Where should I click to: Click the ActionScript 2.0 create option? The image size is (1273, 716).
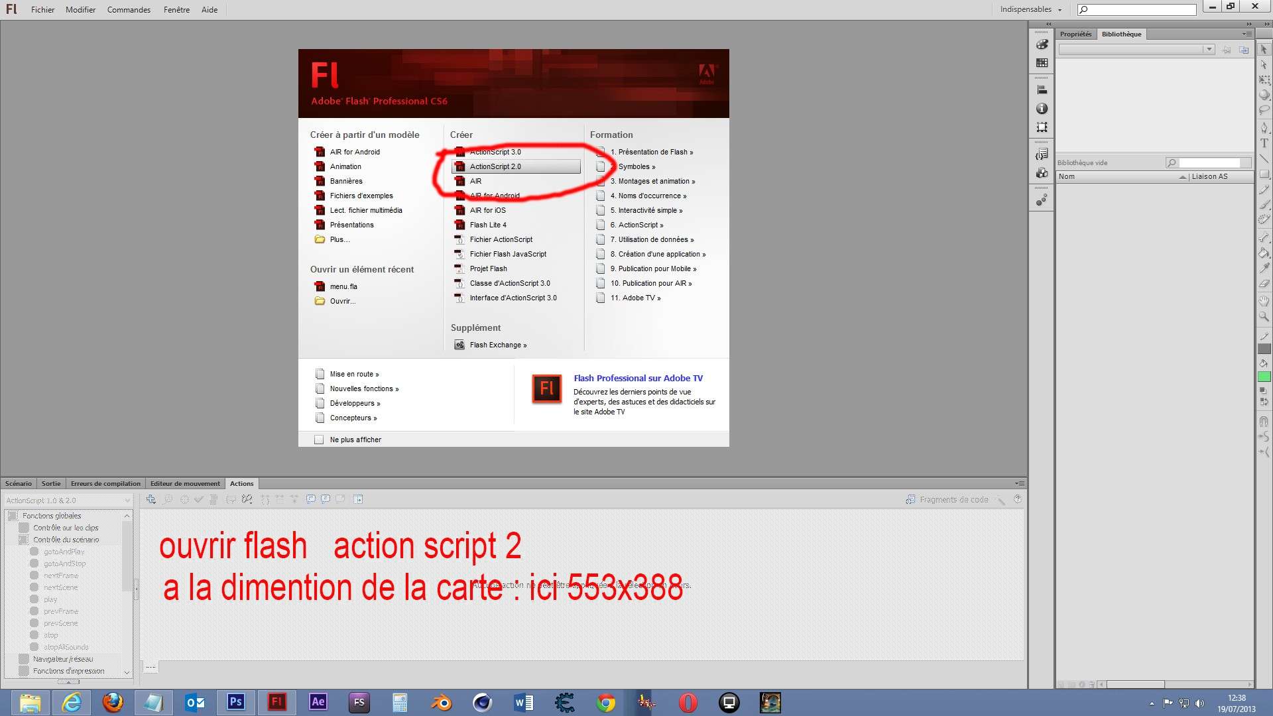click(495, 166)
